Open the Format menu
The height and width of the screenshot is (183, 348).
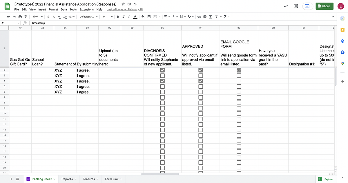click(53, 10)
